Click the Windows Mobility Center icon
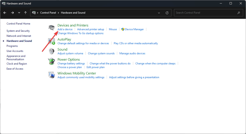The width and height of the screenshot is (246, 134). click(x=52, y=75)
